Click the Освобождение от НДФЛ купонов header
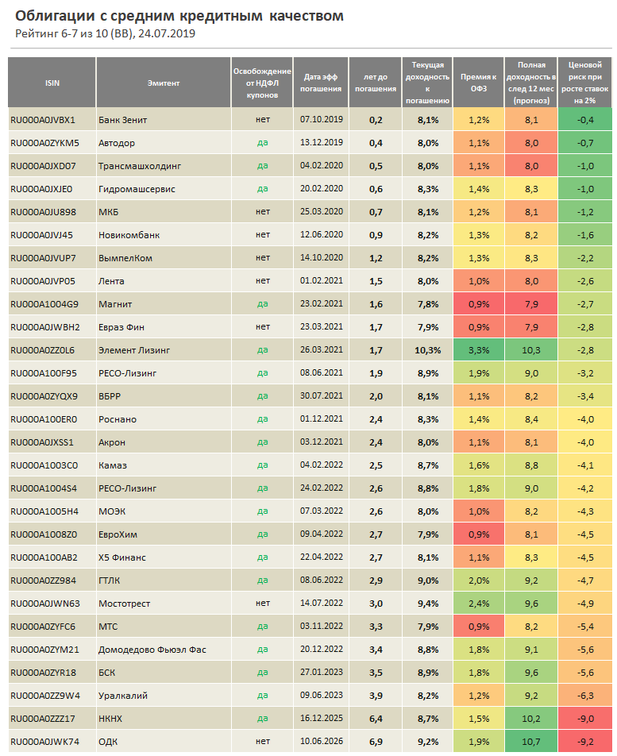 (262, 82)
